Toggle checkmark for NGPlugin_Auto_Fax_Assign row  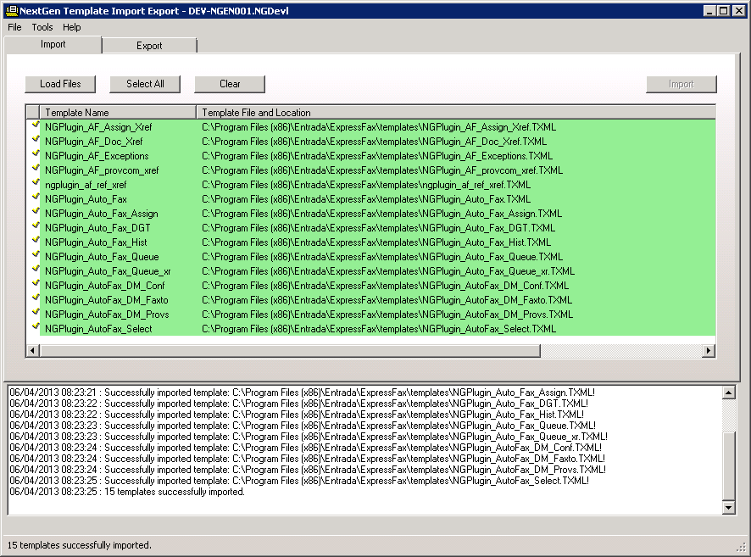click(35, 212)
